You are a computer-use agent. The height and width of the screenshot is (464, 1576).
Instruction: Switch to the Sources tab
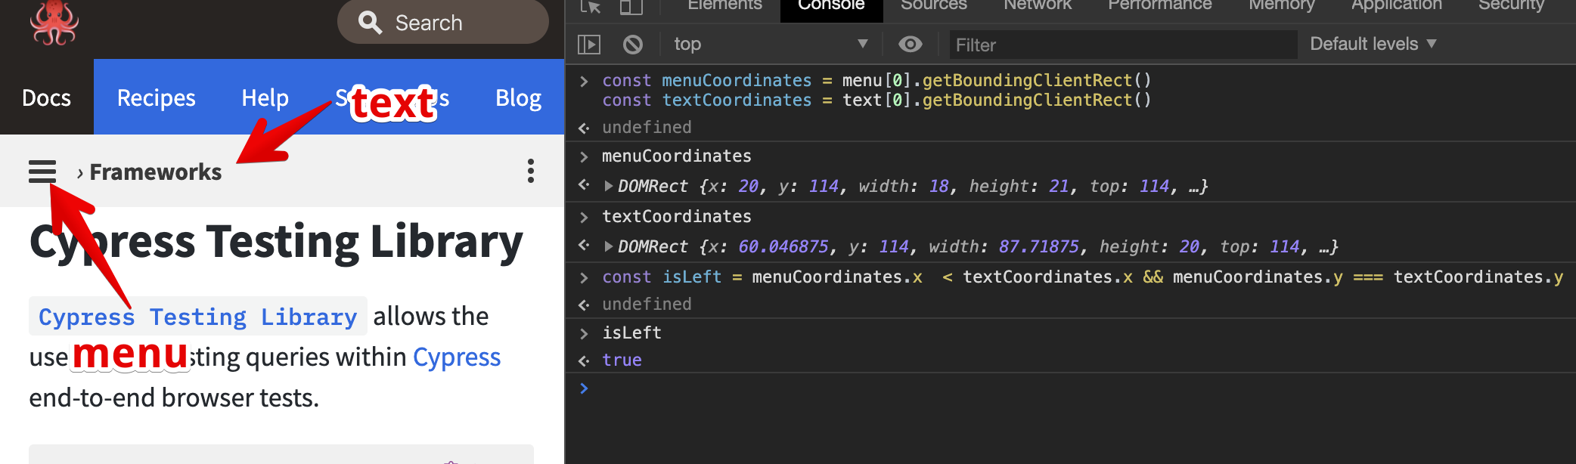coord(933,5)
